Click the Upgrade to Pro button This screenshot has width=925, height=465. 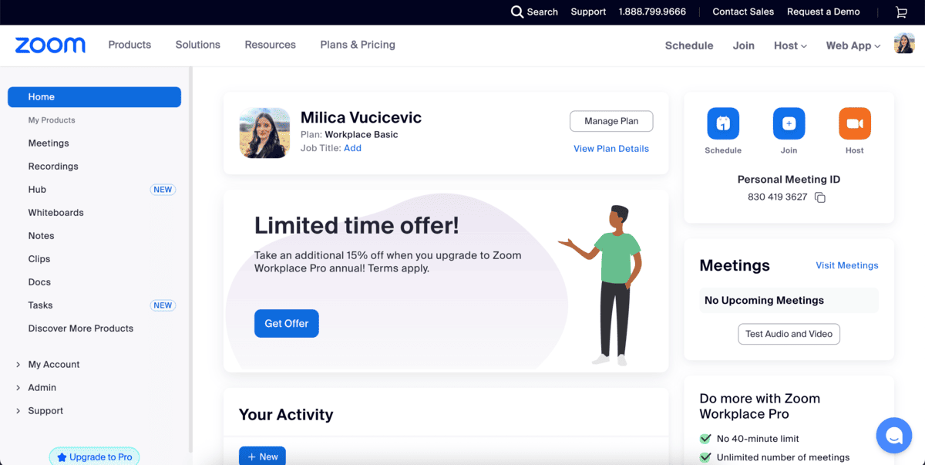[x=94, y=457]
